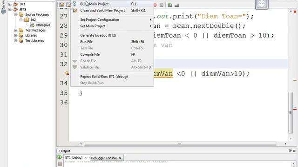The height and width of the screenshot is (167, 298).
Task: Open Set Project Configuration submenu
Action: click(x=112, y=19)
